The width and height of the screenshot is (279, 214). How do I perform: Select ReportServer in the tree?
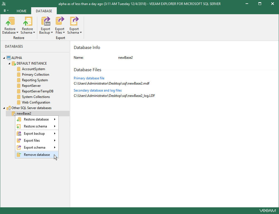pos(31,86)
